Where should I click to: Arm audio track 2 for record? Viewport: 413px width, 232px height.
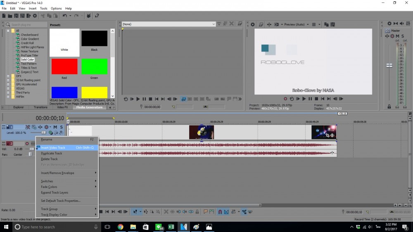(27, 144)
